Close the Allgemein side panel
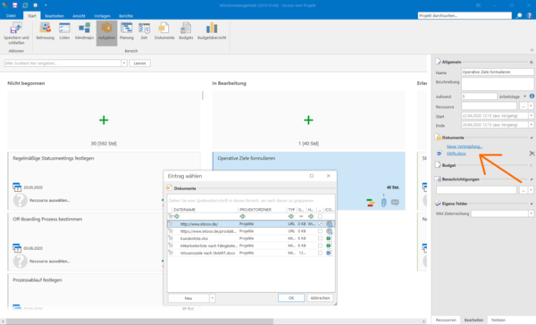Screen dimensions: 536x325 532,62
